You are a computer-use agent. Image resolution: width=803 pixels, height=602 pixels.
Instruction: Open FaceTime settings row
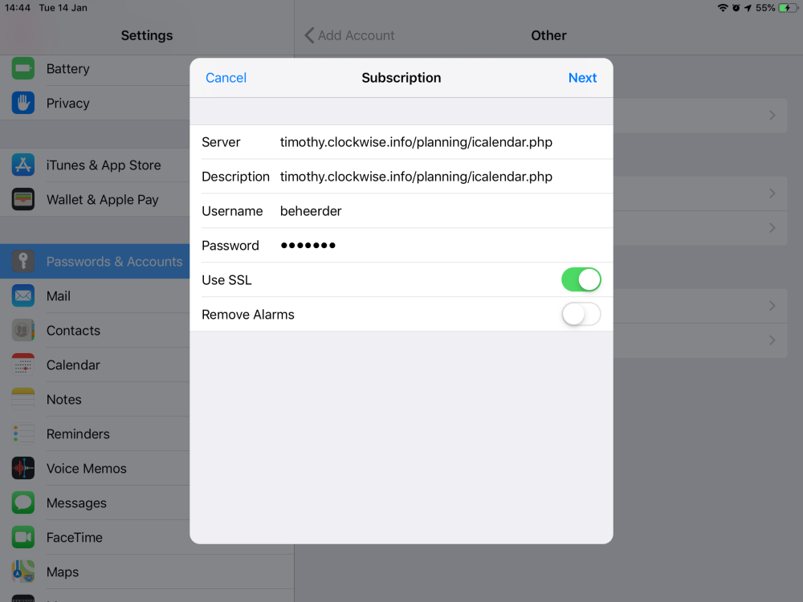point(95,537)
